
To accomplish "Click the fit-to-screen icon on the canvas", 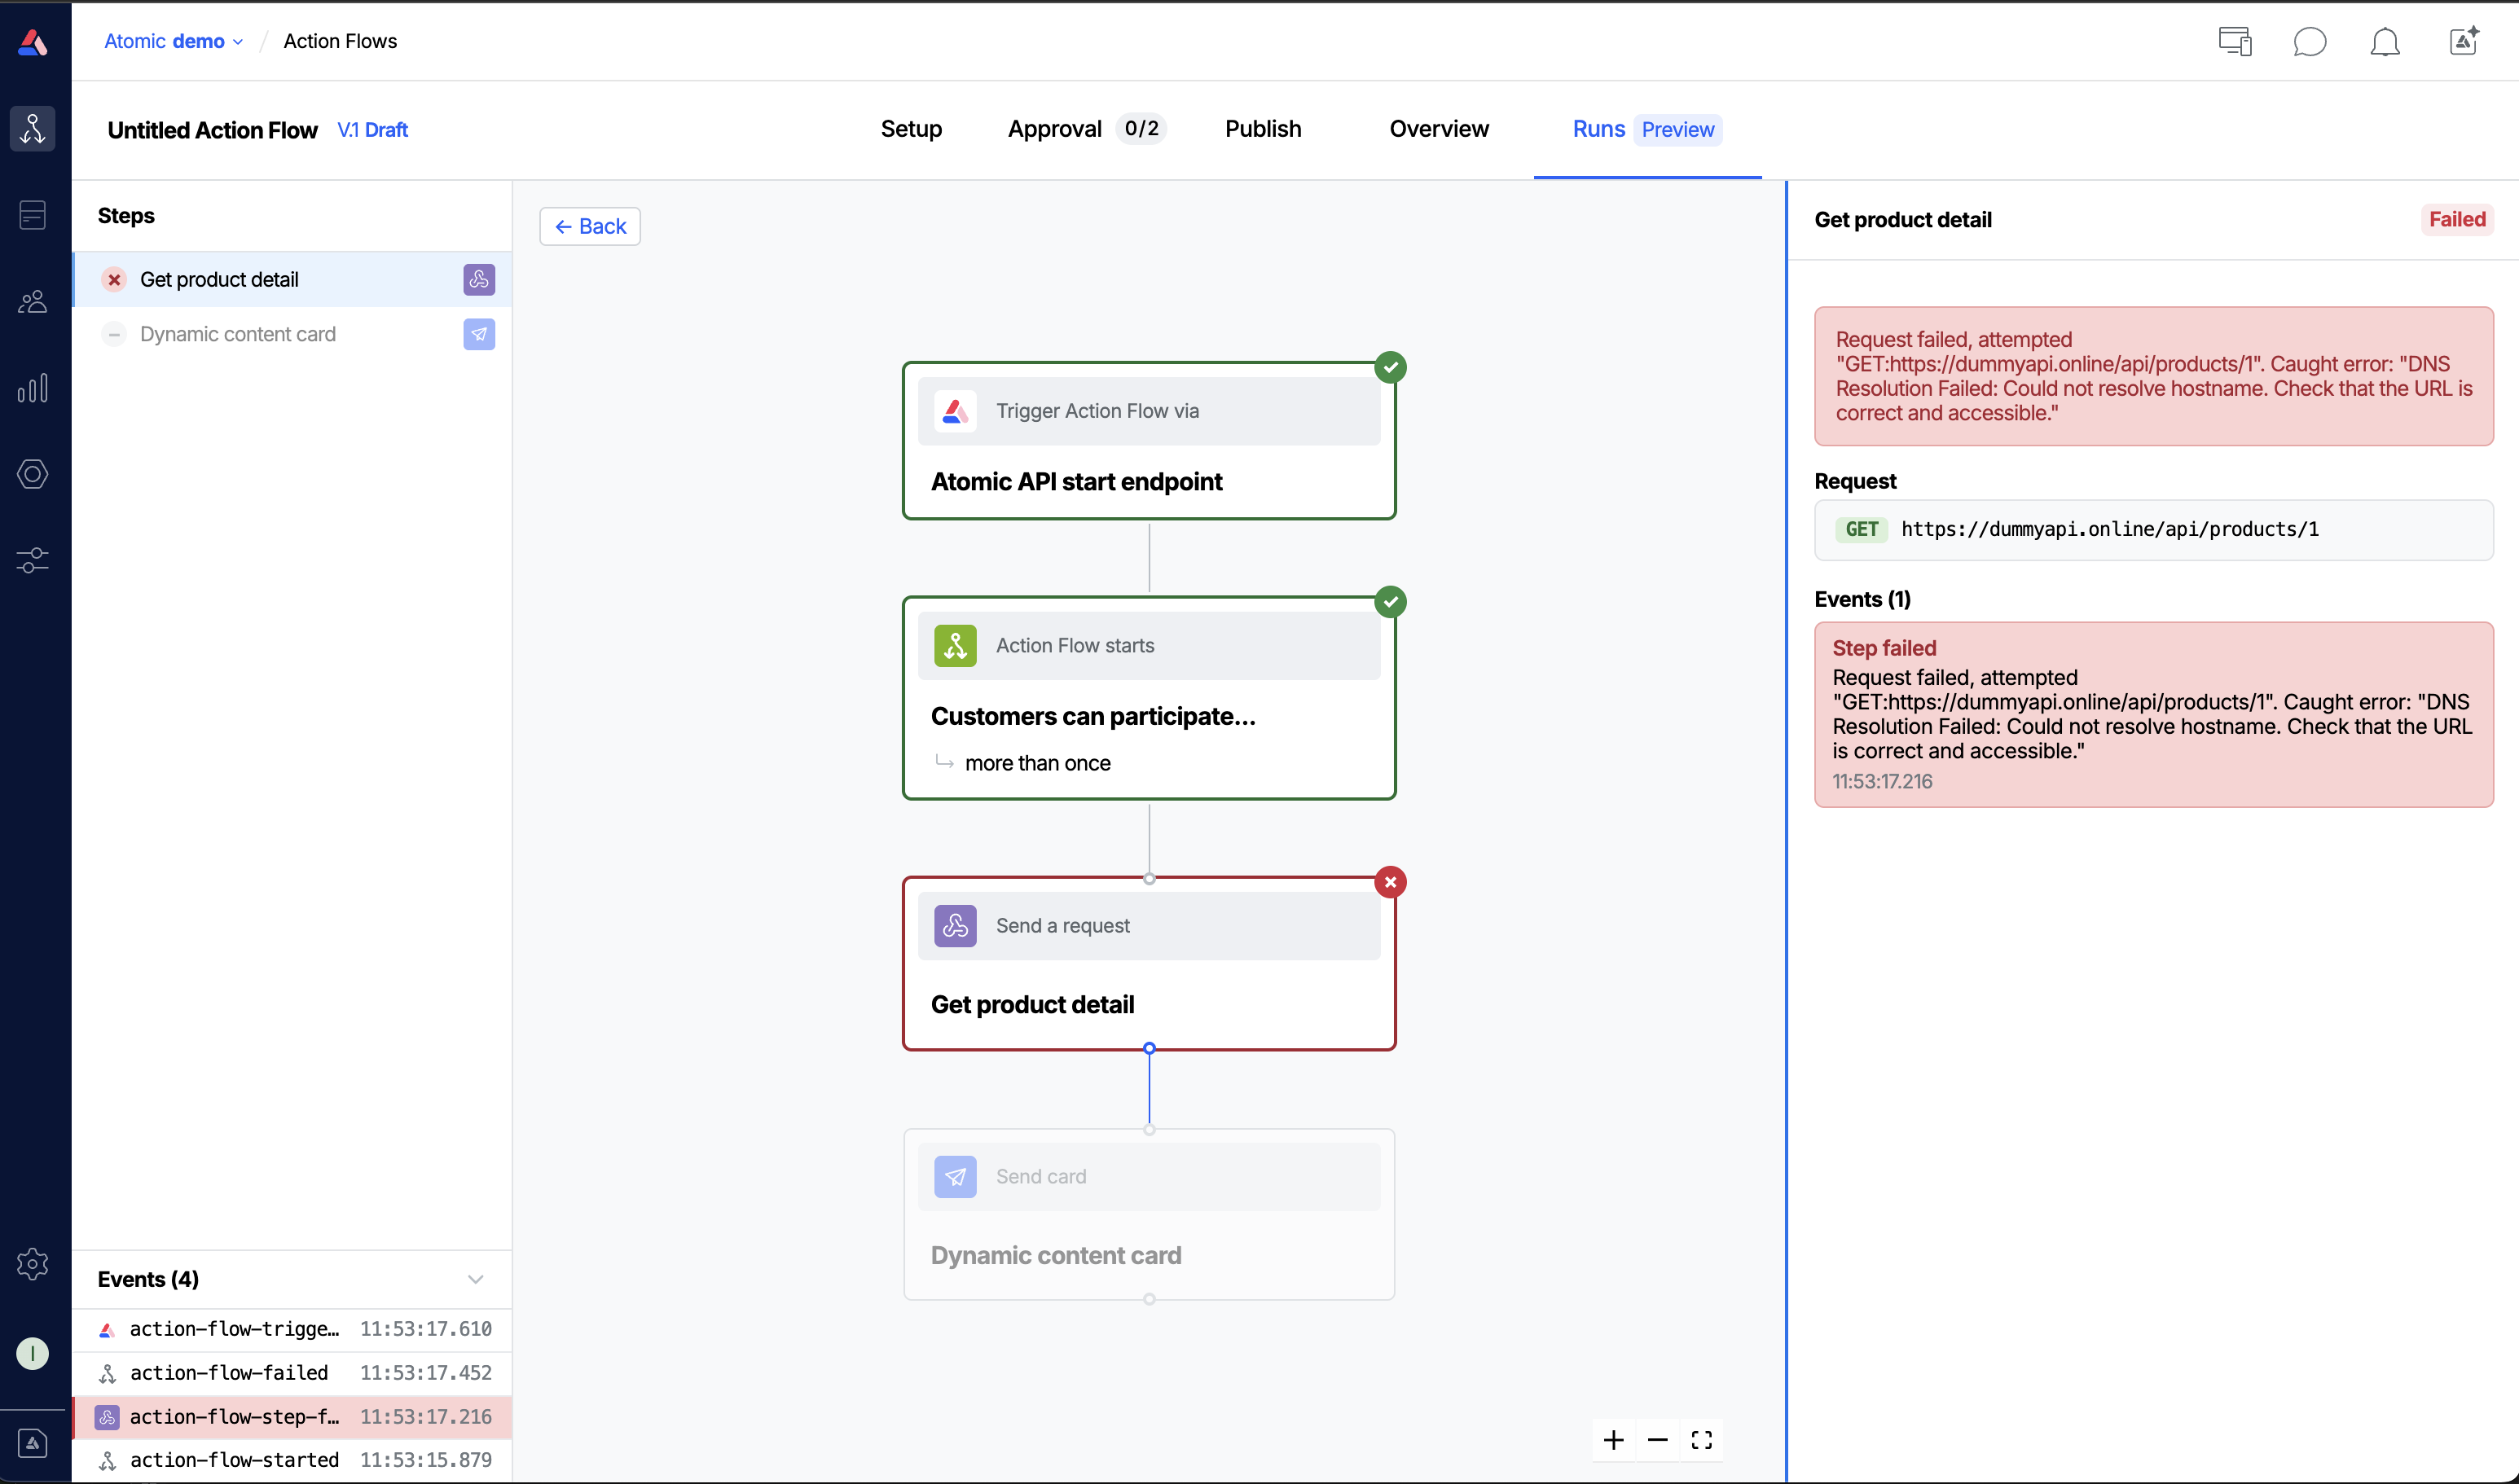I will [x=1701, y=1440].
